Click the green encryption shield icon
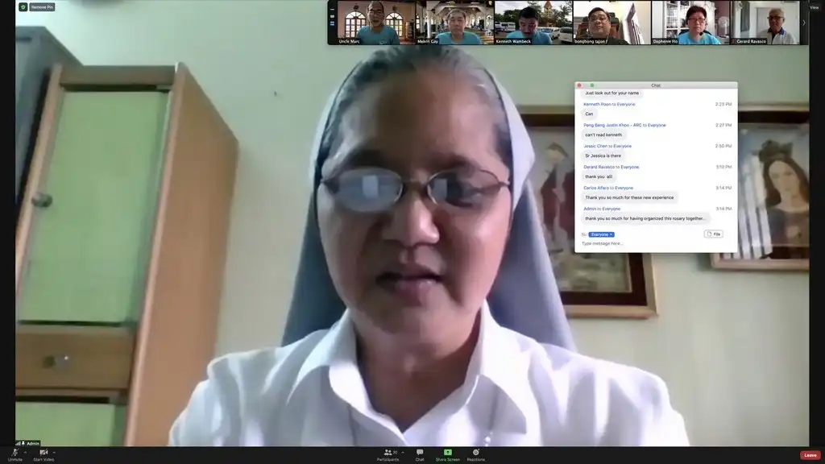The width and height of the screenshot is (825, 464). pyautogui.click(x=23, y=6)
